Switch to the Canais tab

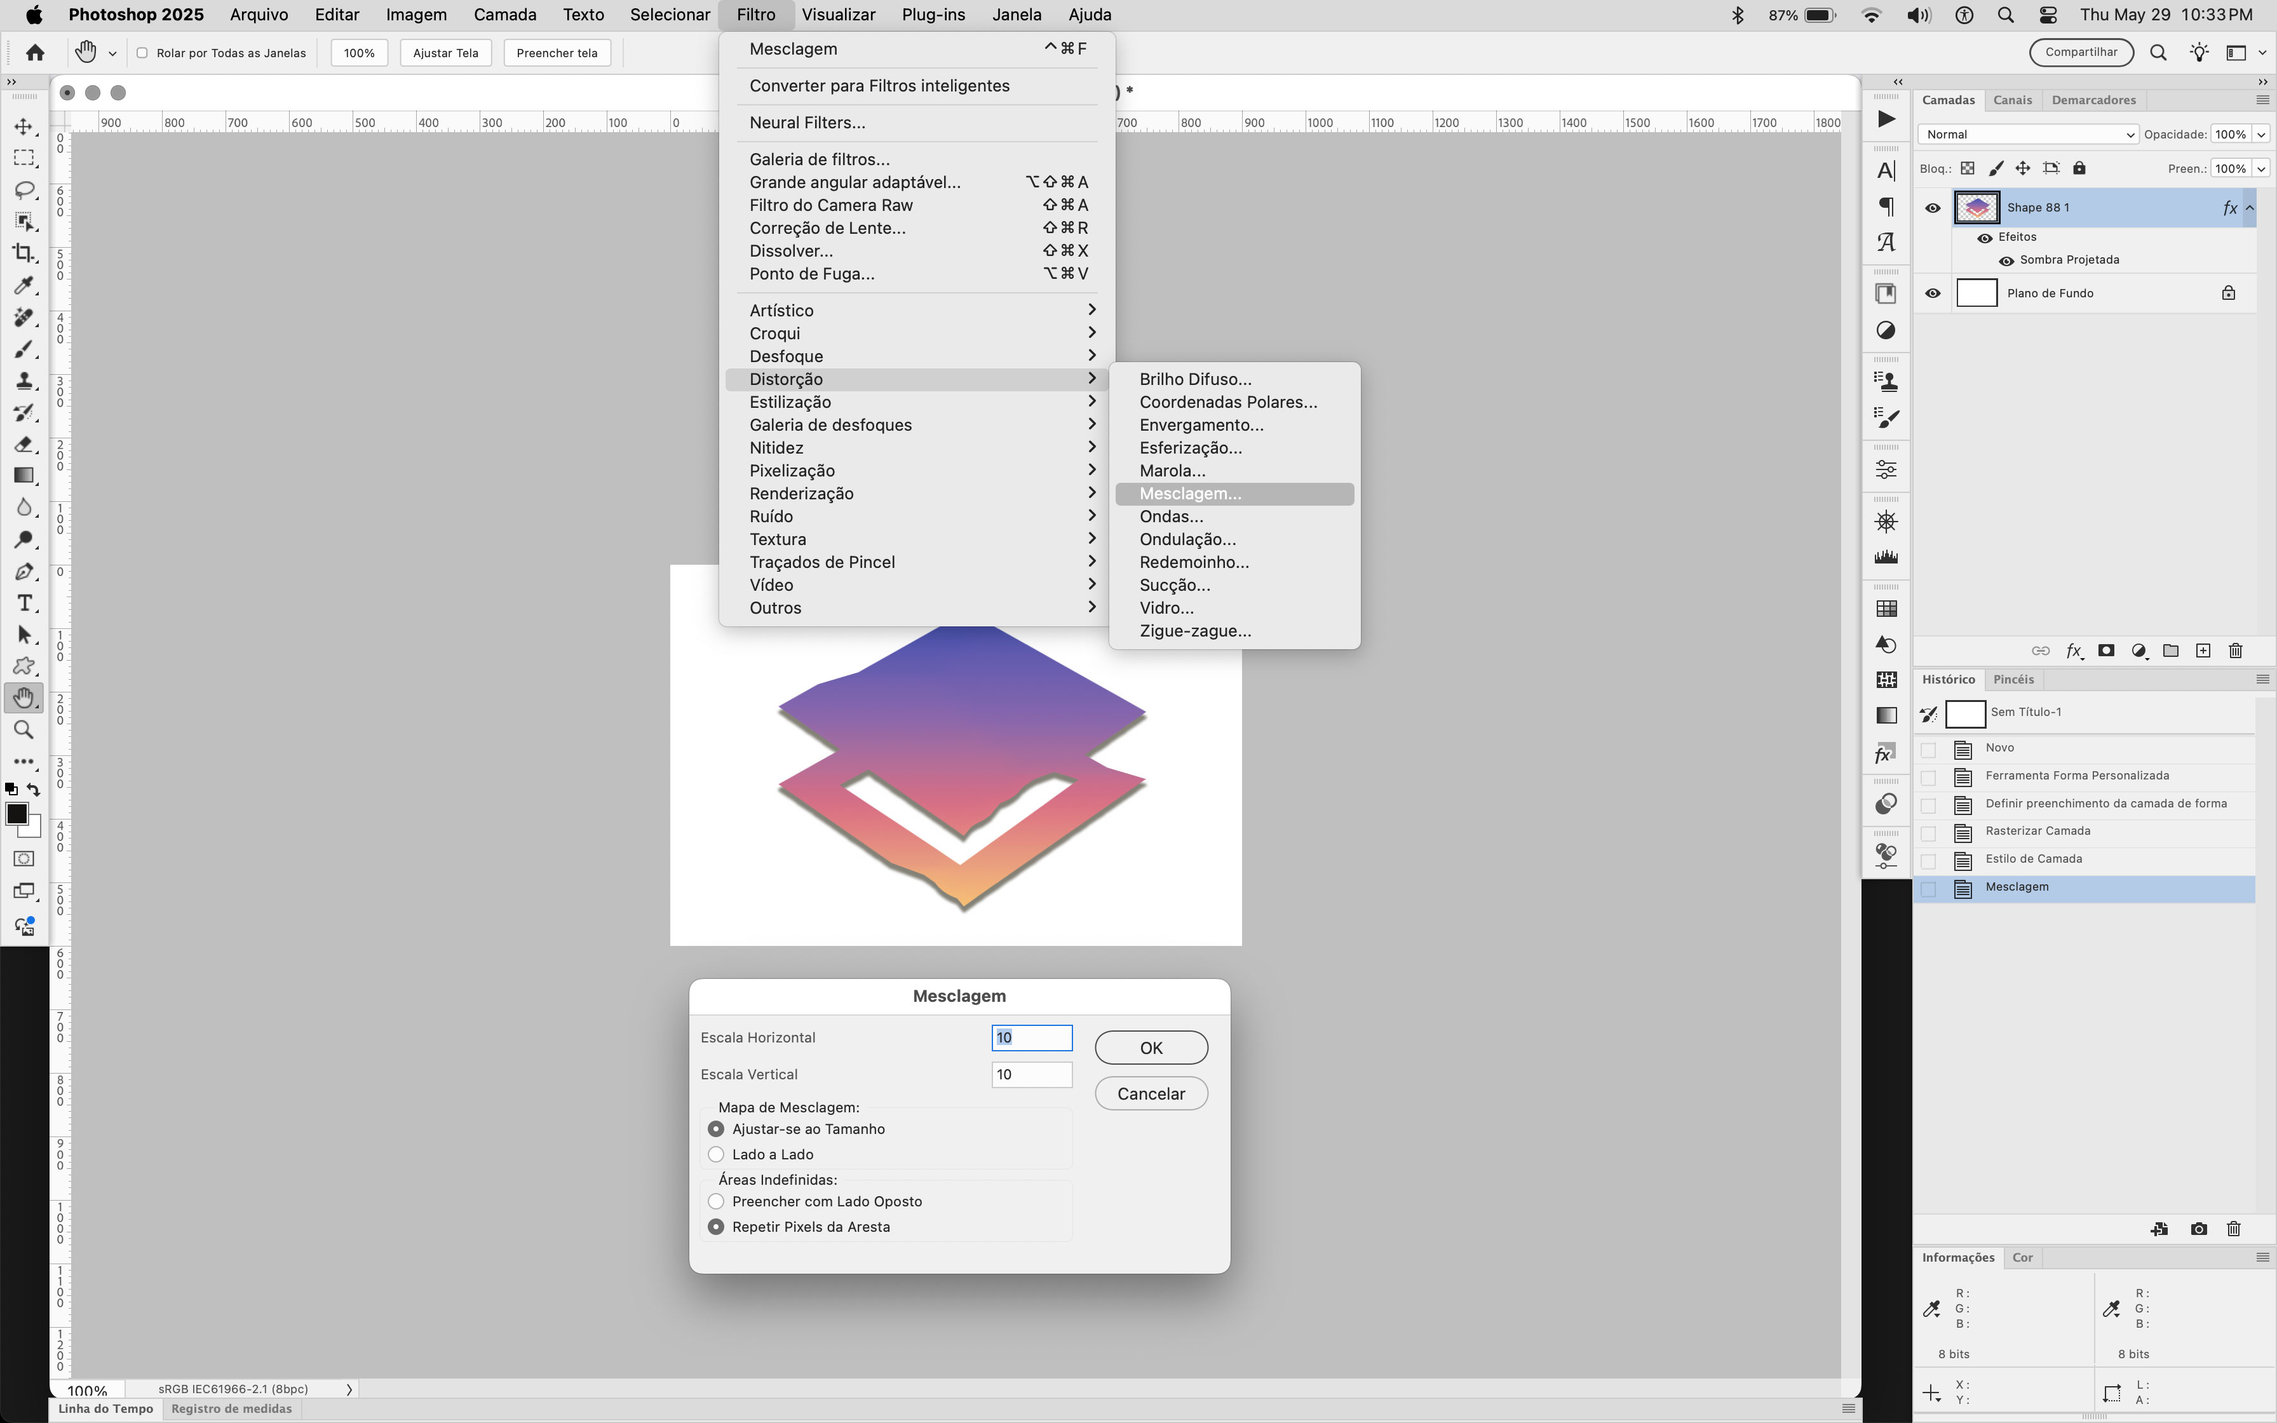pyautogui.click(x=2013, y=100)
